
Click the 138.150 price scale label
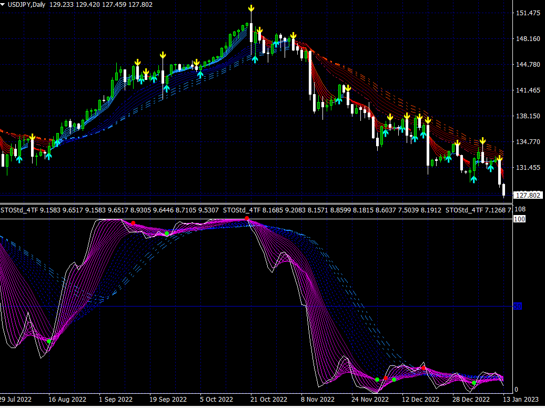528,116
